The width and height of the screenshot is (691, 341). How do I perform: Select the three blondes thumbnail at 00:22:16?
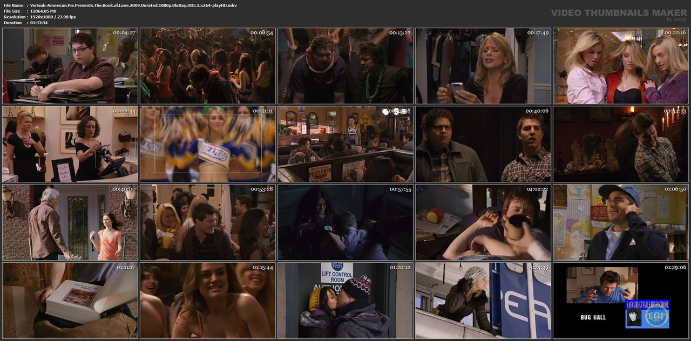pyautogui.click(x=621, y=66)
